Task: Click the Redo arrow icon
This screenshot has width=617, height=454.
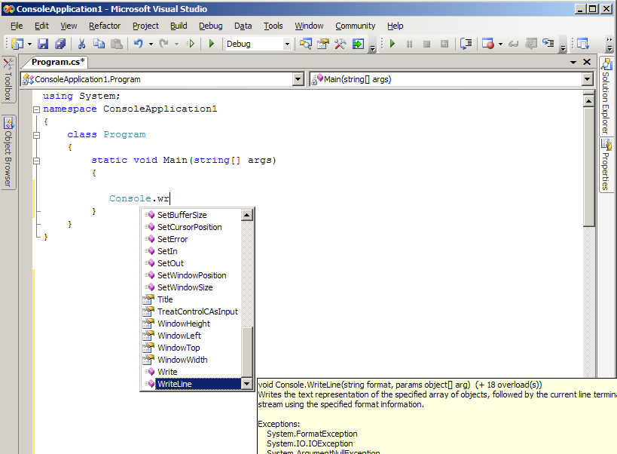Action: coord(163,44)
